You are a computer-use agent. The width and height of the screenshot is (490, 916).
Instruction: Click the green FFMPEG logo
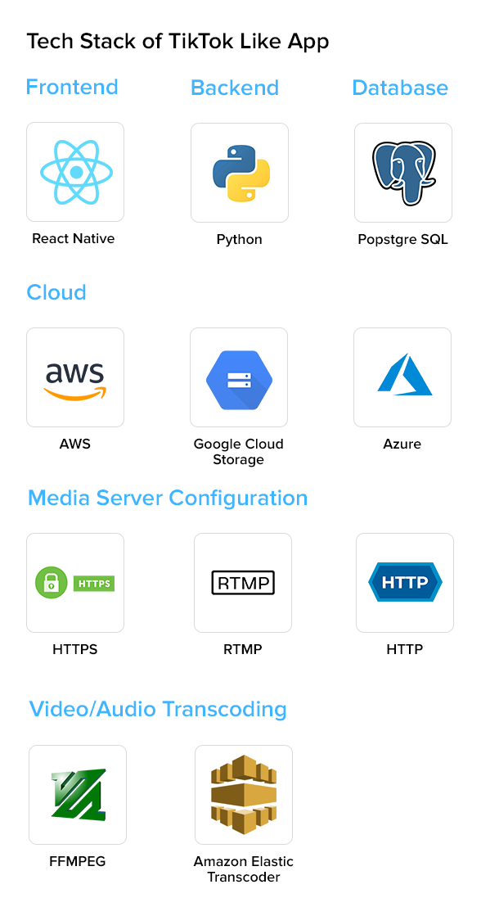(79, 792)
